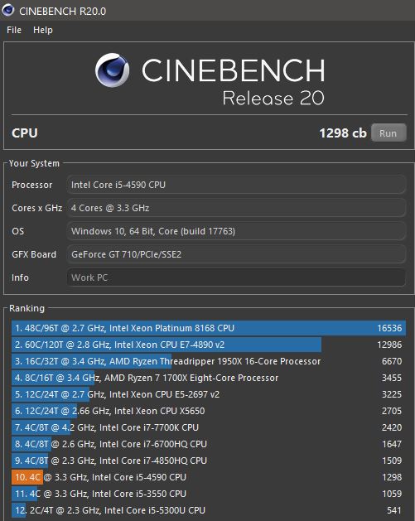The height and width of the screenshot is (521, 415).
Task: Select the Core i5-5300U ranking entry
Action: (209, 510)
